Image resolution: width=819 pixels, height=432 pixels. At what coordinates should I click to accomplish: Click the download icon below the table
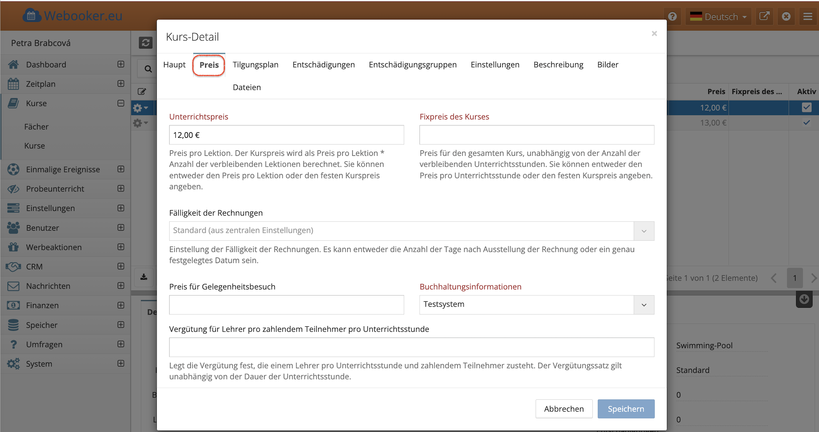pyautogui.click(x=144, y=277)
